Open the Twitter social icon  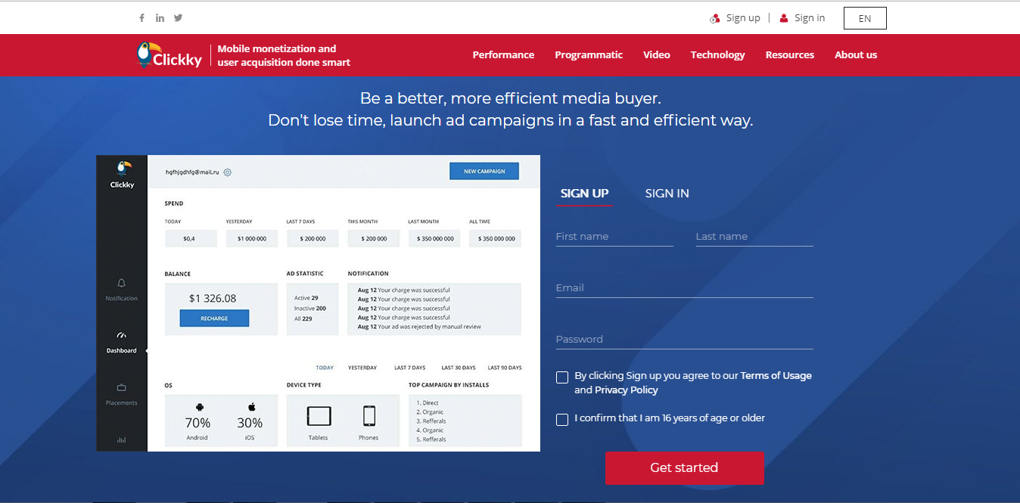click(x=178, y=18)
